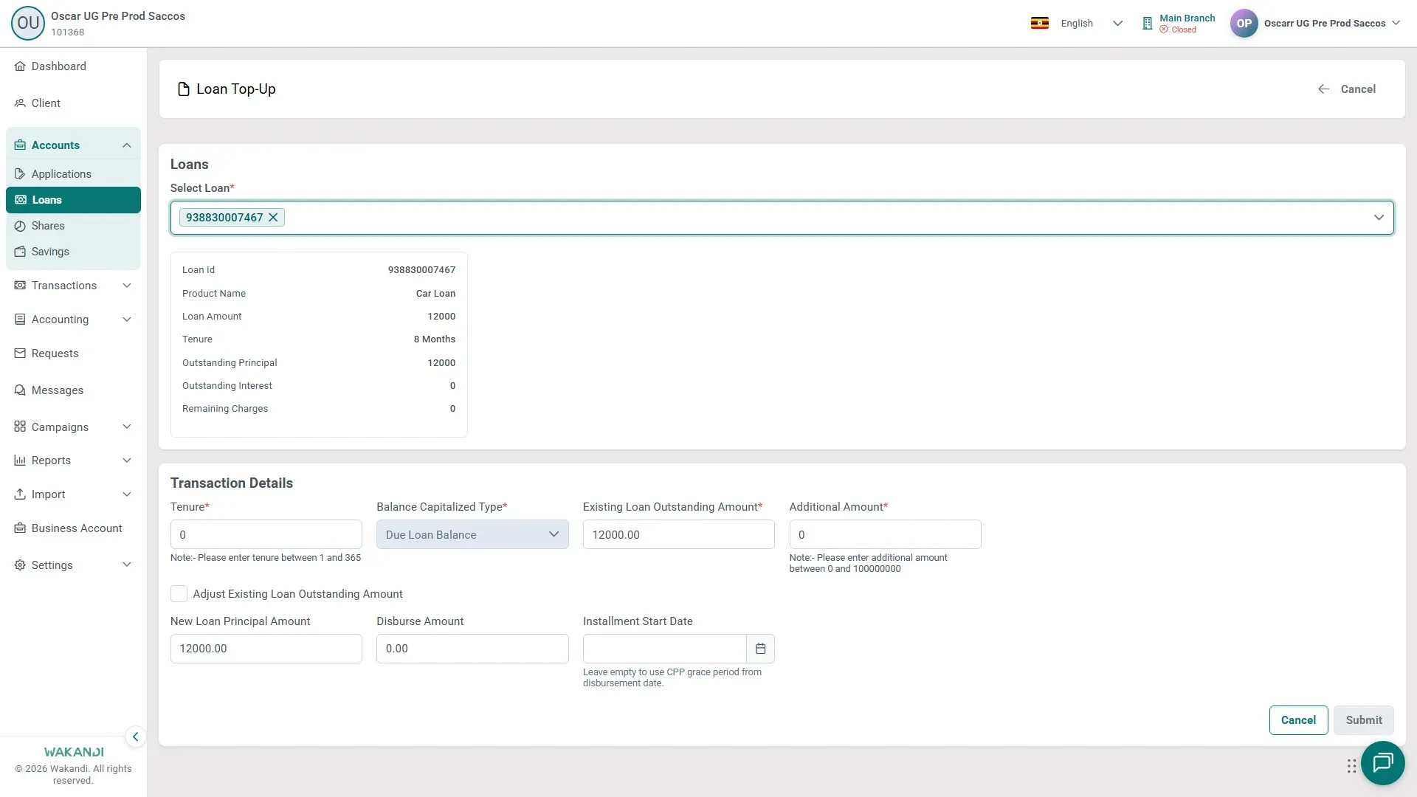Expand the Campaigns menu chevron
The height and width of the screenshot is (797, 1417).
(x=127, y=427)
